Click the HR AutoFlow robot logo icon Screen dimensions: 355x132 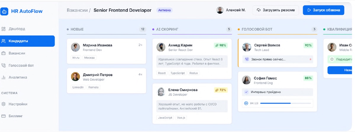[4, 11]
